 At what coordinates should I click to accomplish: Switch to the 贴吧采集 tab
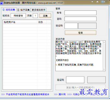click(x=9, y=10)
